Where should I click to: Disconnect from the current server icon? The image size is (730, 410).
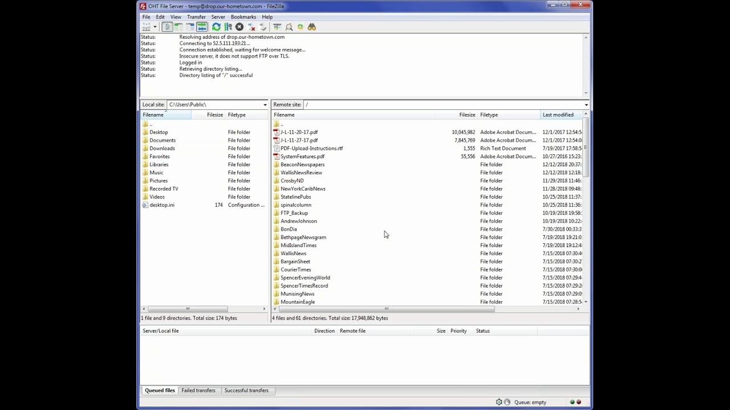point(252,27)
